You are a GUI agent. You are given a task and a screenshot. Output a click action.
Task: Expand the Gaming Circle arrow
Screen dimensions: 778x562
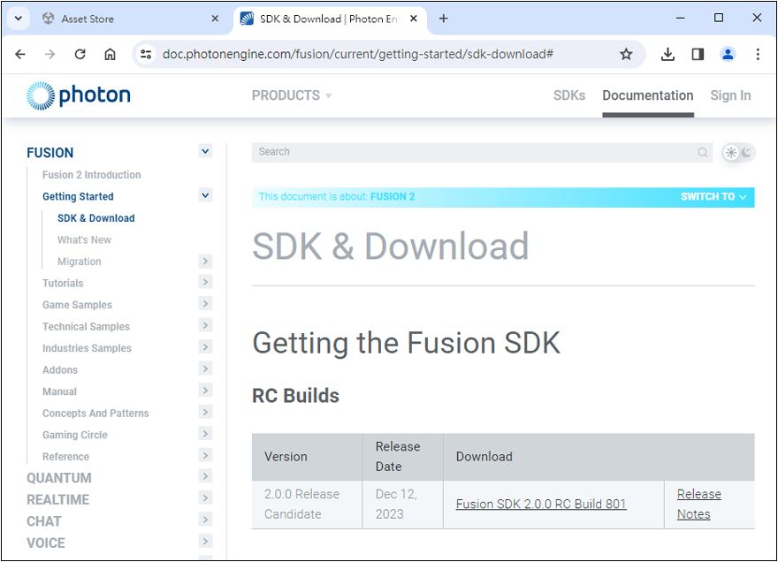click(x=205, y=434)
